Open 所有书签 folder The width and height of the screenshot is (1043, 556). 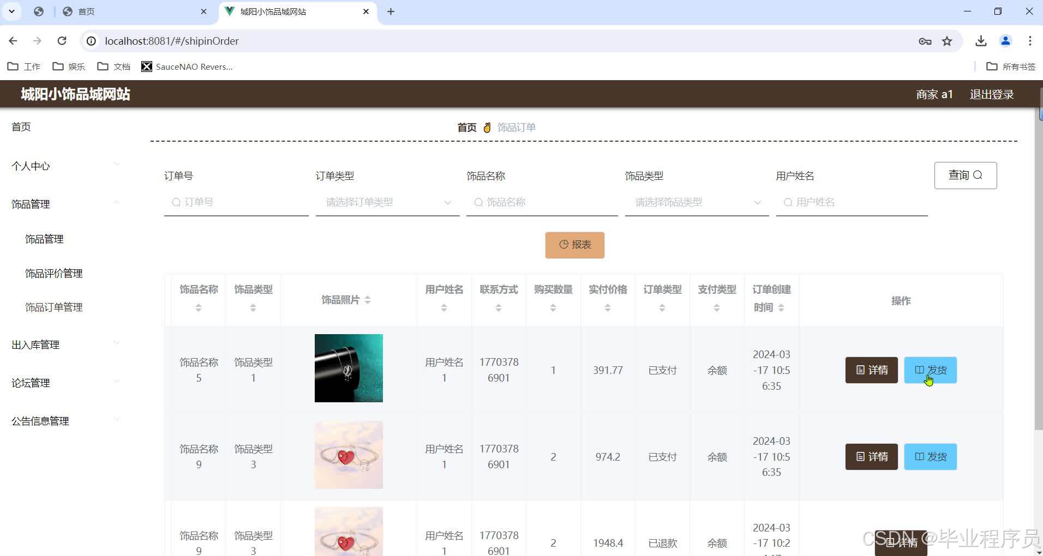pos(1011,67)
